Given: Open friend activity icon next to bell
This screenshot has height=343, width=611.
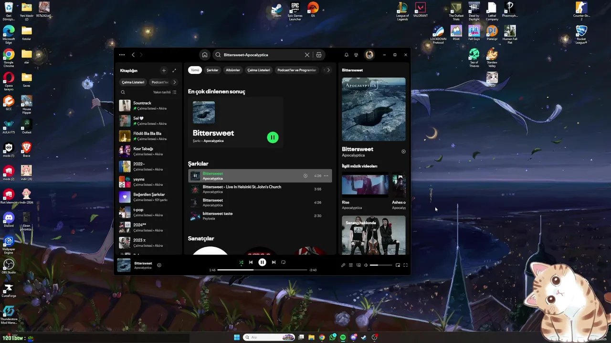Looking at the screenshot, I should [356, 55].
